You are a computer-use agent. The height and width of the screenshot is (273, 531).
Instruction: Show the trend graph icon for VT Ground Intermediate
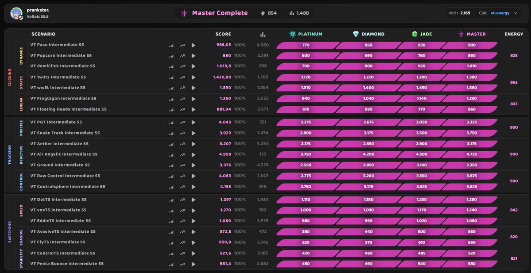pos(182,165)
